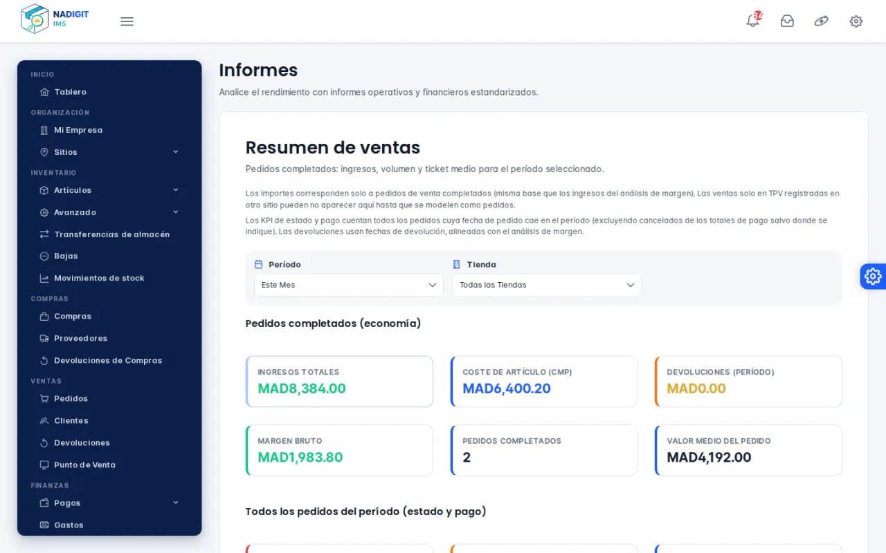Open Devoluciones de Compras link
The image size is (886, 553).
click(x=109, y=360)
